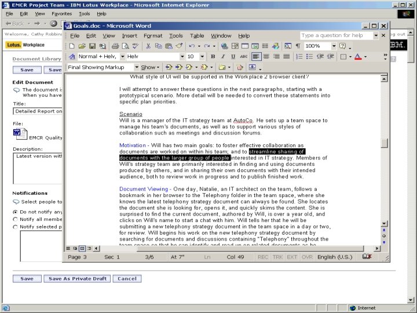Click Back button in Internet Explorer
Image resolution: width=417 pixels, height=313 pixels.
tap(15, 24)
